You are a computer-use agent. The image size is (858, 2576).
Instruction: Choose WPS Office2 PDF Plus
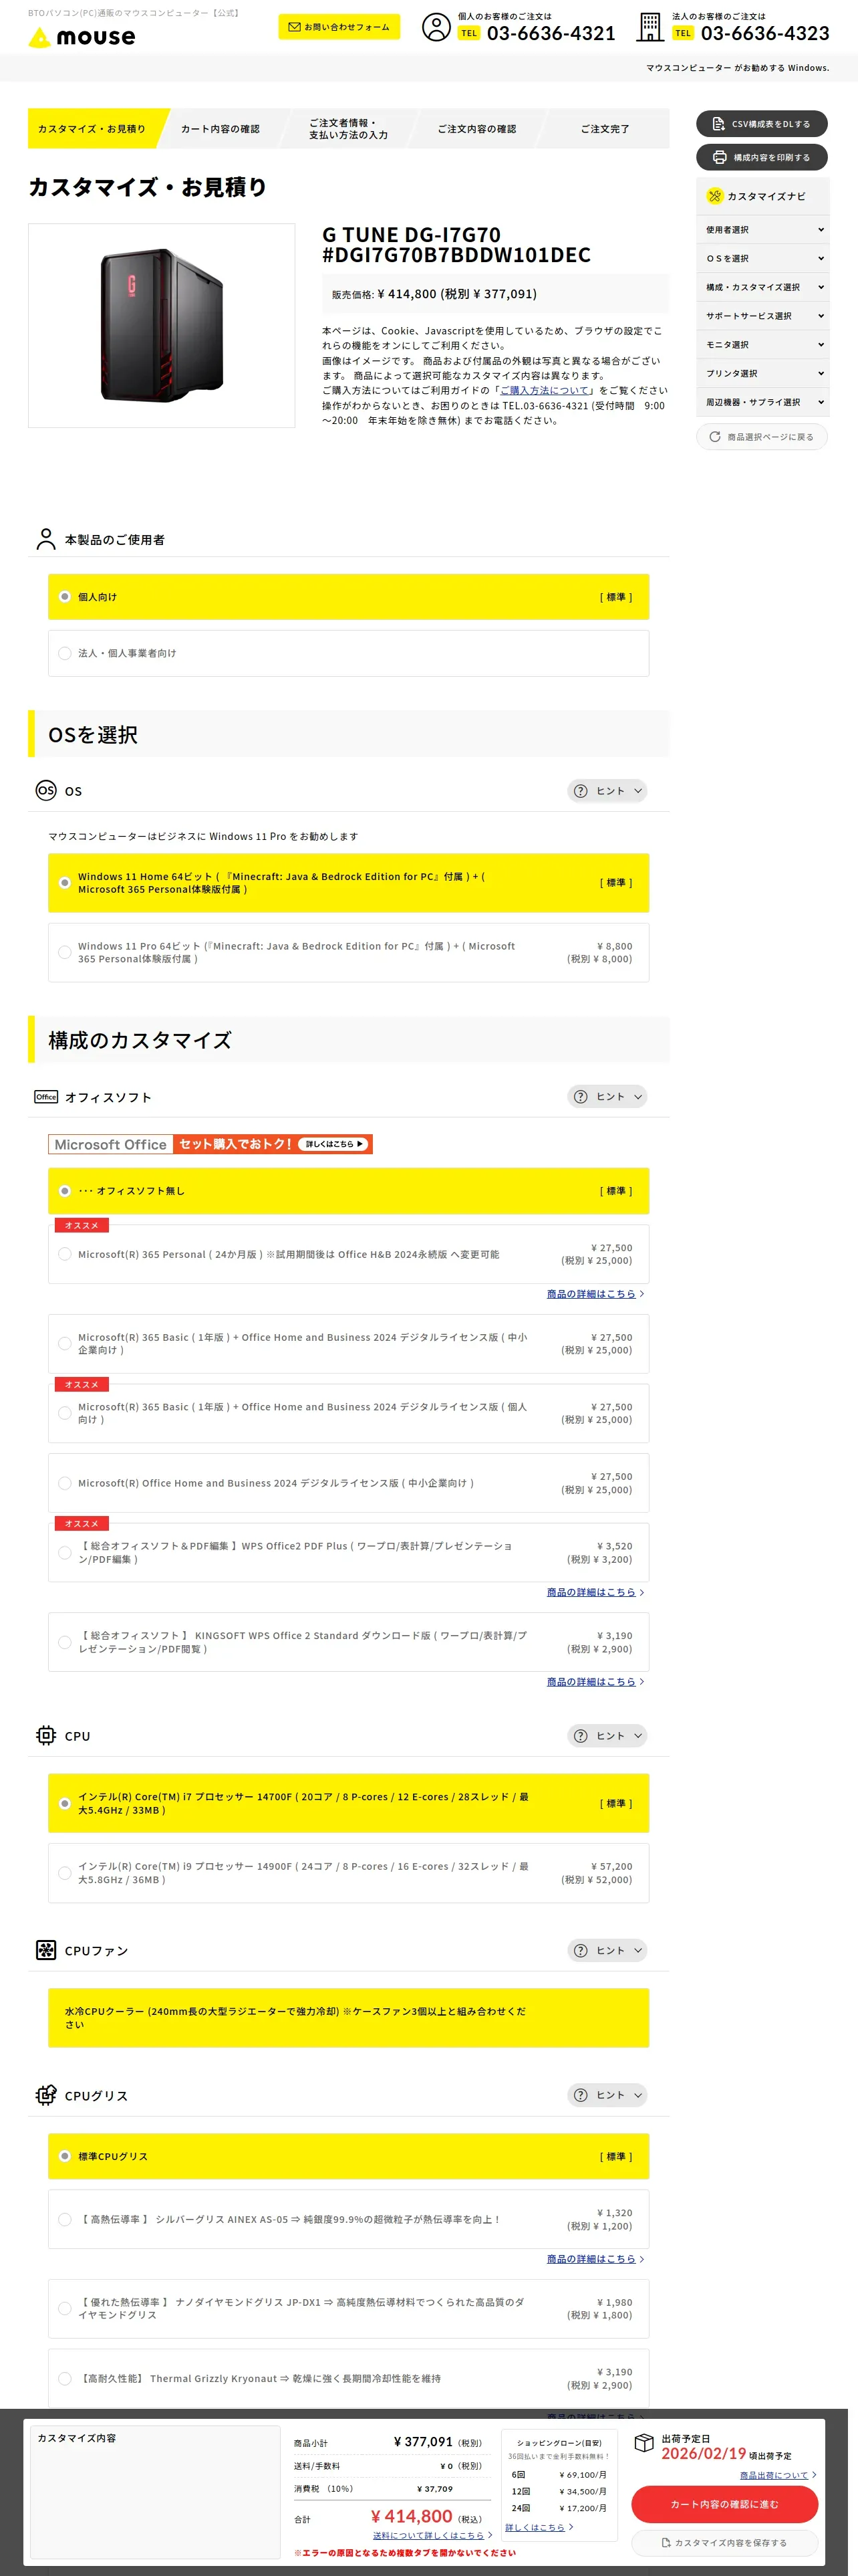349,1552
